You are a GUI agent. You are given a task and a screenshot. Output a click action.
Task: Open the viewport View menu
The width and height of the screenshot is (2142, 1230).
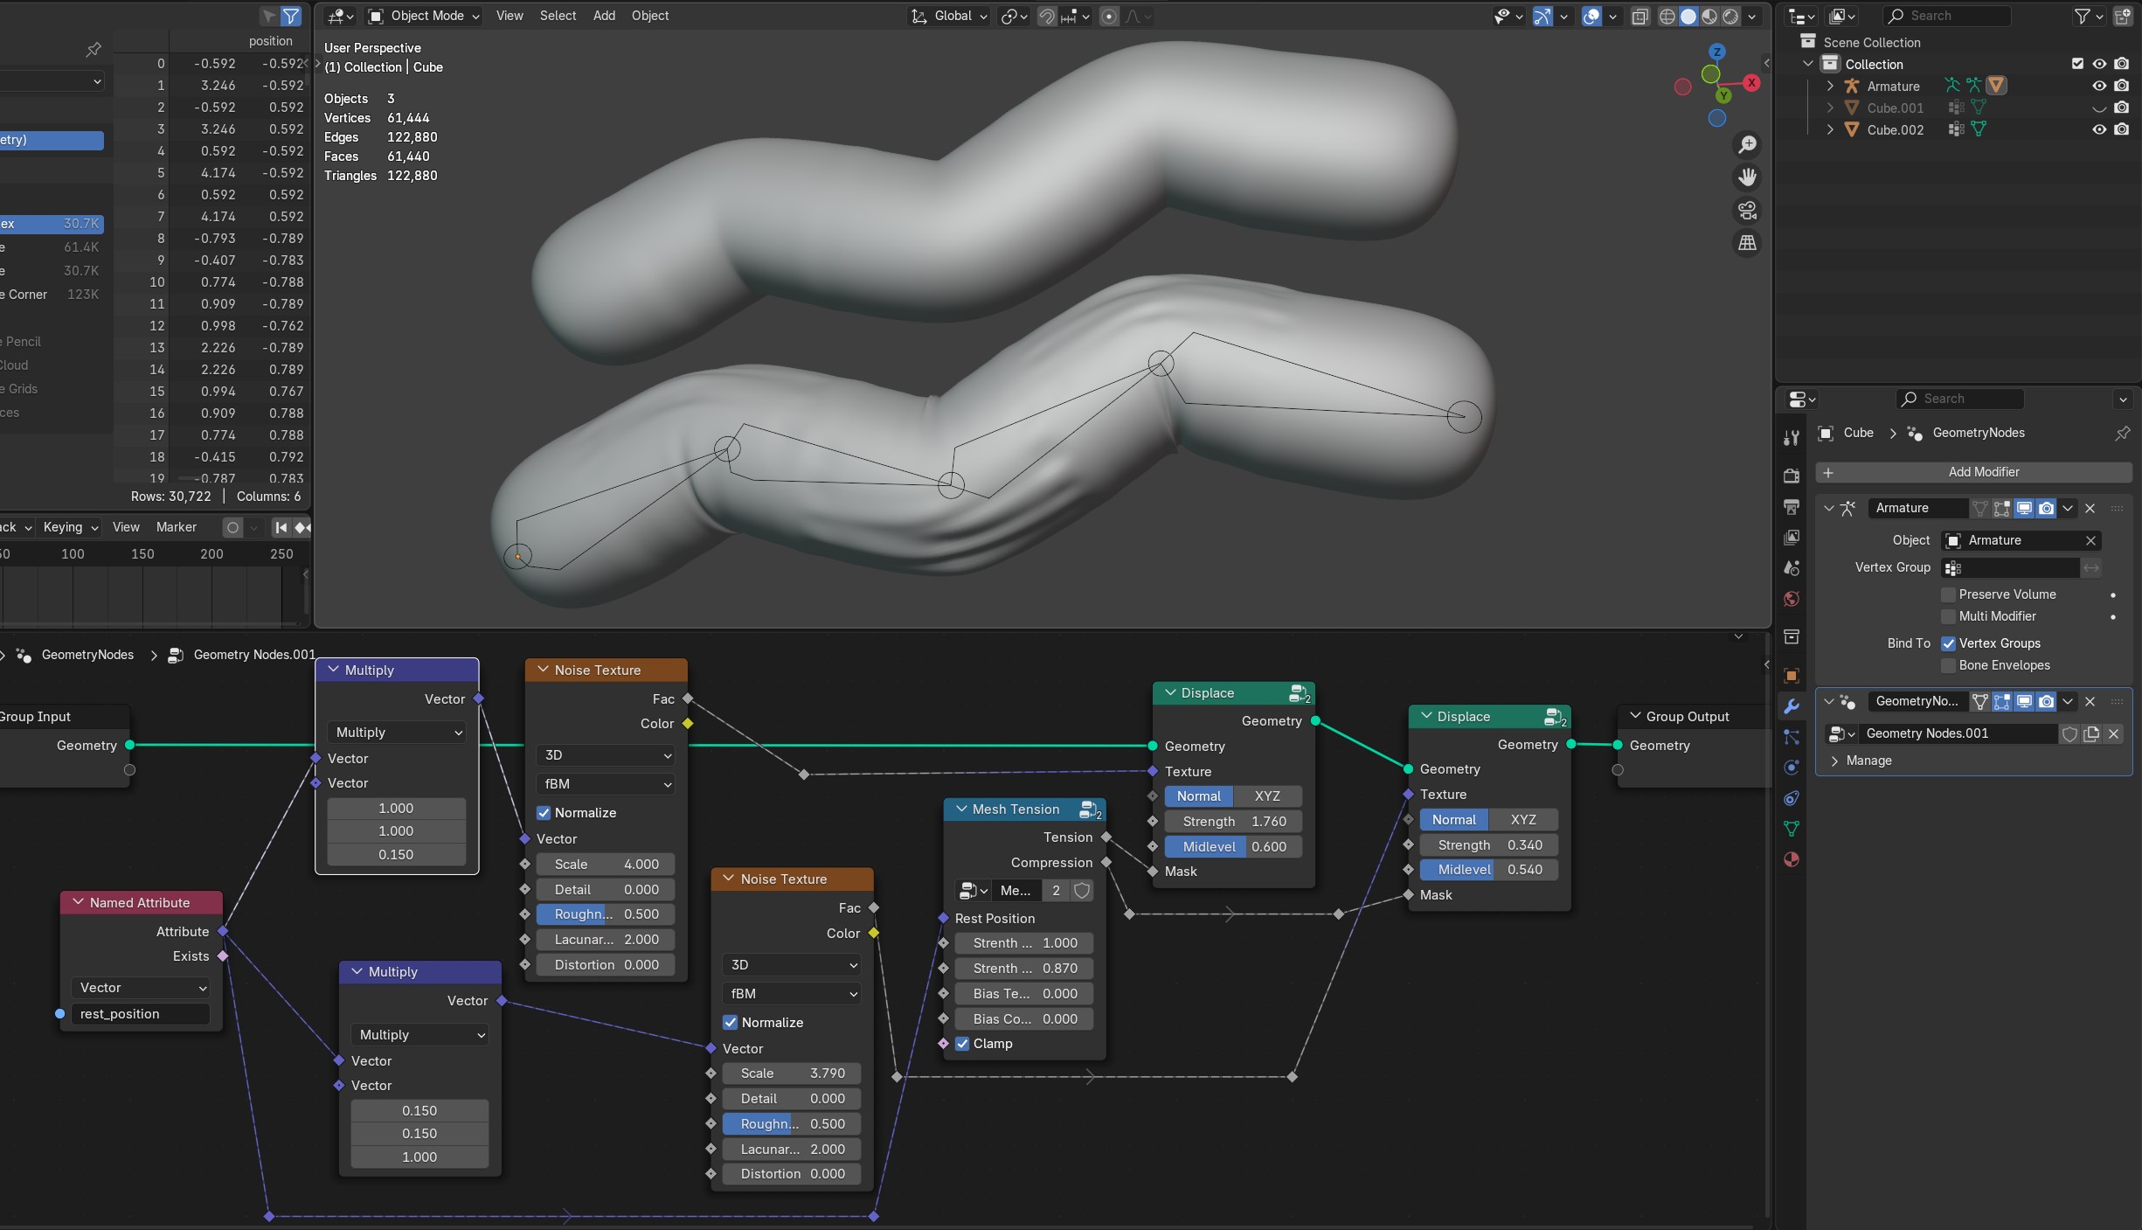(510, 16)
